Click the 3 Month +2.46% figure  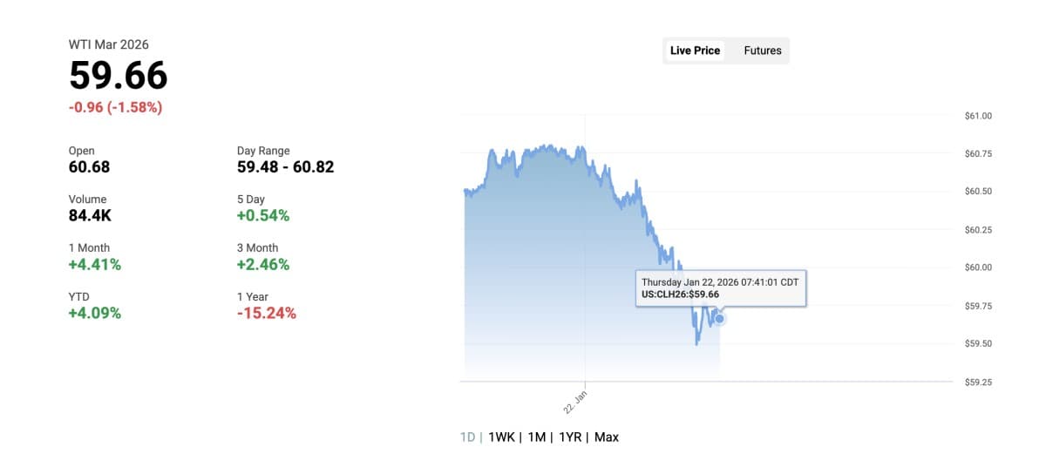[262, 264]
